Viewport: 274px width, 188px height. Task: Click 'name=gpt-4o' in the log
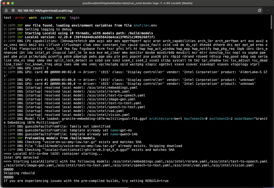(121, 130)
